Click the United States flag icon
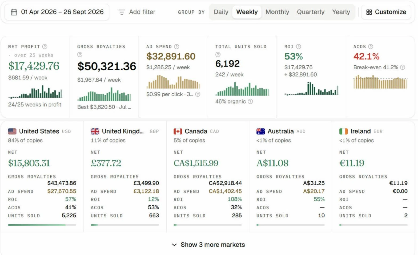The width and height of the screenshot is (418, 255). click(12, 131)
